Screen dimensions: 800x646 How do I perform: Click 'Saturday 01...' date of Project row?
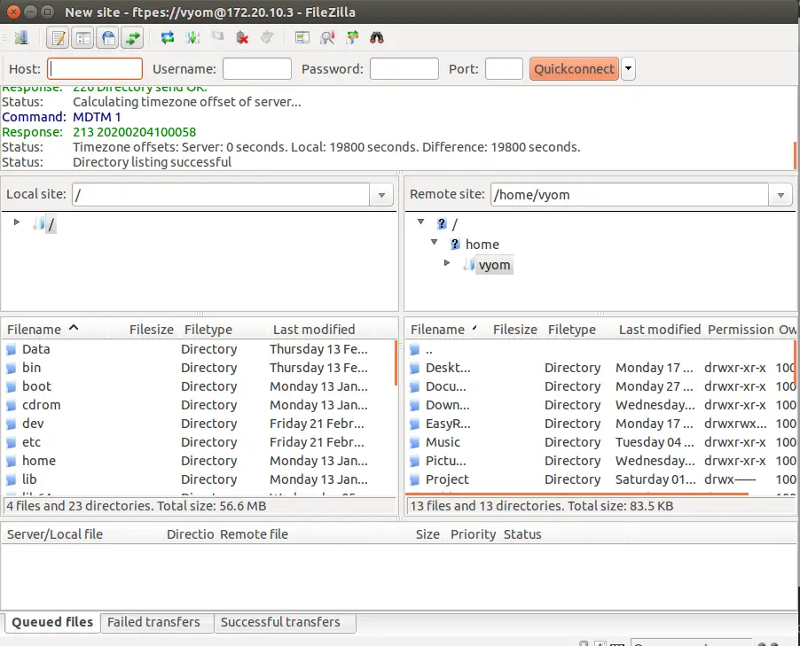coord(655,479)
